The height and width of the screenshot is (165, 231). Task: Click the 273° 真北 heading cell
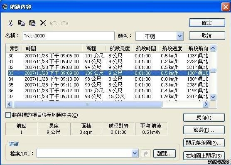[x=197, y=62]
